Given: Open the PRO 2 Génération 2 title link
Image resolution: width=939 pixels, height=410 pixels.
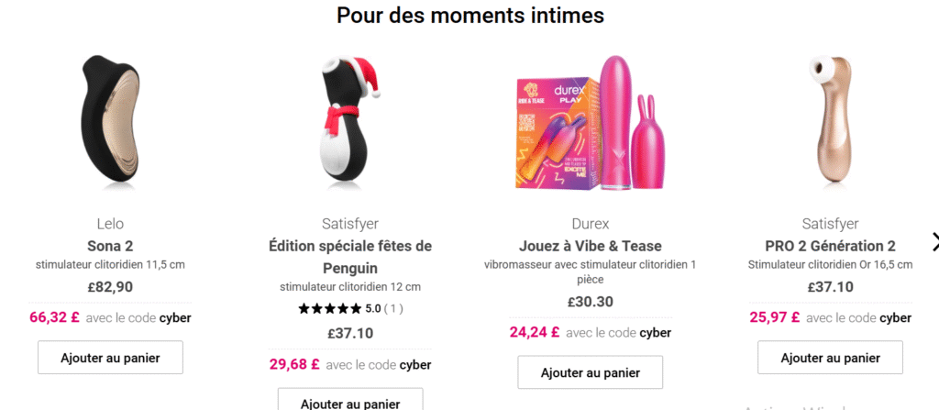Looking at the screenshot, I should (x=830, y=247).
